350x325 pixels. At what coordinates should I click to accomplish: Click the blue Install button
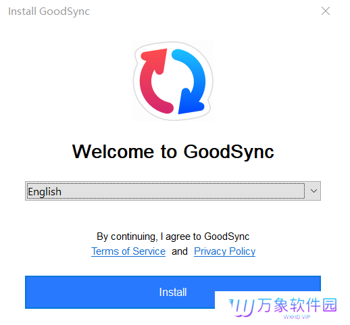pos(173,292)
